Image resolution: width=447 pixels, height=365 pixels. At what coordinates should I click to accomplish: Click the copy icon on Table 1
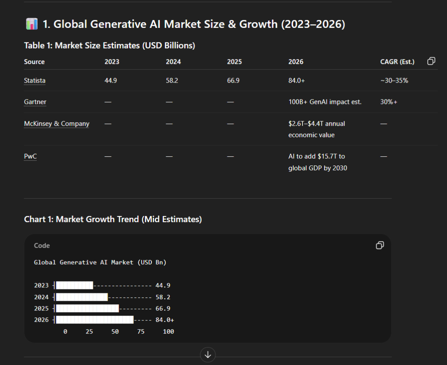[x=431, y=61]
